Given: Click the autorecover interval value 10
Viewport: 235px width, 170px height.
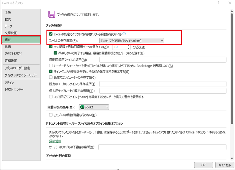Looking at the screenshot, I should [x=116, y=47].
